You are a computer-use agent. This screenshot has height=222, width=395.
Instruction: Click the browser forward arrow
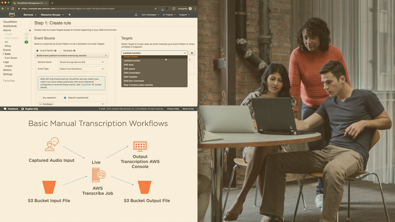tap(7, 9)
